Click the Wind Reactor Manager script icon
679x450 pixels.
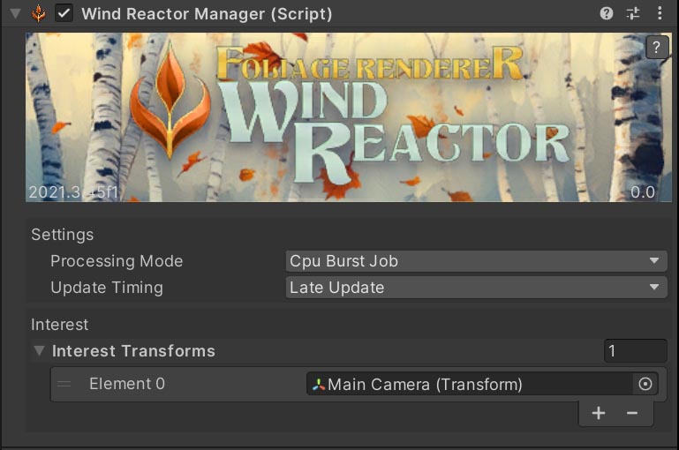coord(39,13)
